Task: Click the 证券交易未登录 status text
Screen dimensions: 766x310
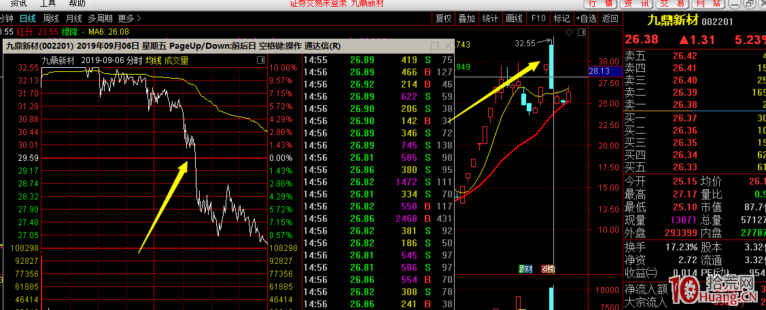Action: [x=318, y=3]
